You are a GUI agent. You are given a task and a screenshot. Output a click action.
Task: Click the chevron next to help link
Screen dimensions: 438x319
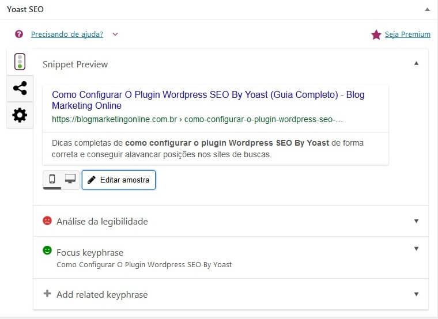tap(115, 35)
